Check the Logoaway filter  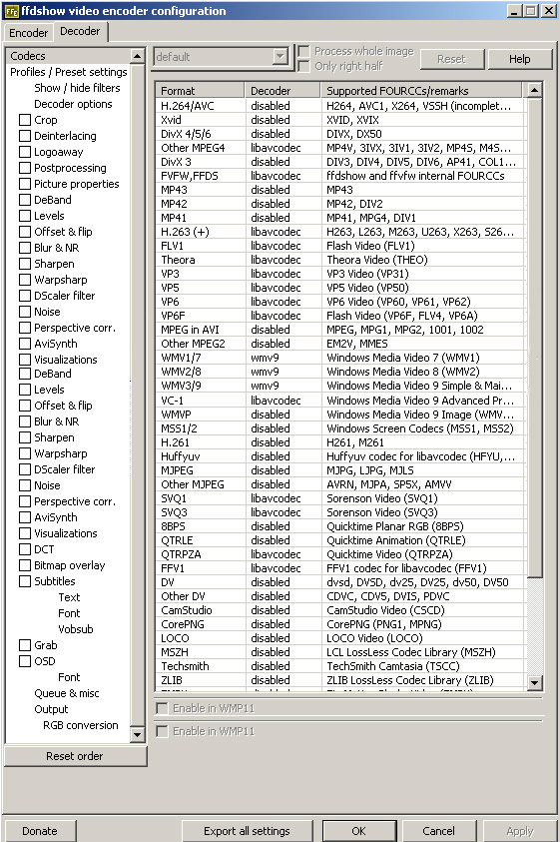point(25,152)
